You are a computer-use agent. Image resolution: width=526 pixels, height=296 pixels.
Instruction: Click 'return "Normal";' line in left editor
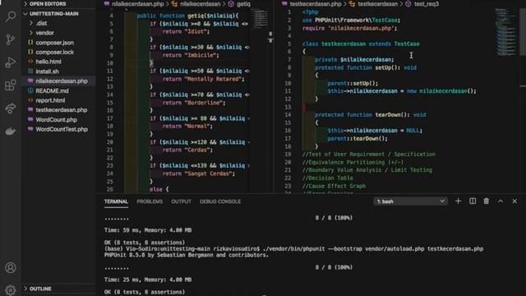187,126
